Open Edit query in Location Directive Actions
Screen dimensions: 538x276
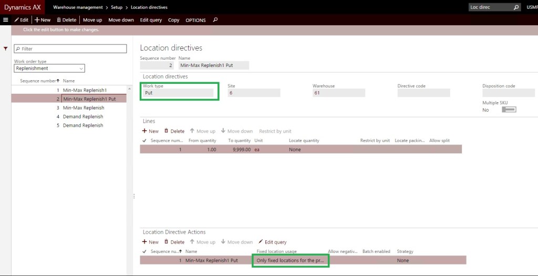click(x=272, y=242)
